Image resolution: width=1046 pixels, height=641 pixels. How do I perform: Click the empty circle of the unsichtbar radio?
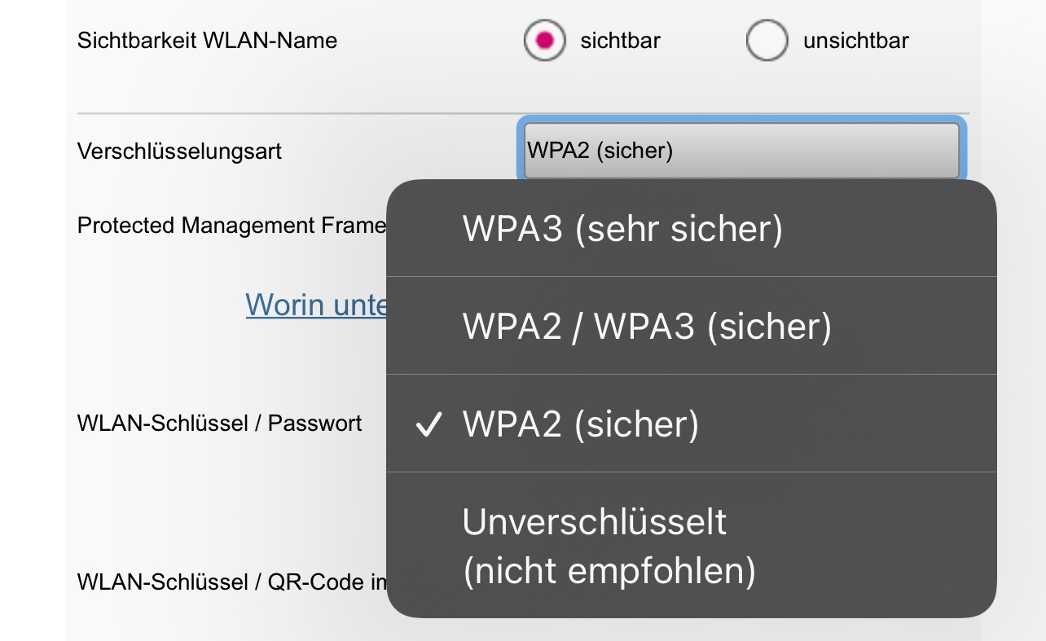(767, 40)
